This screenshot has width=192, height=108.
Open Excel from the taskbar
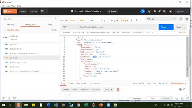86,105
